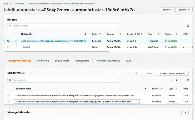Click endpoints page number 1
195x120 pixels.
(x=176, y=80)
